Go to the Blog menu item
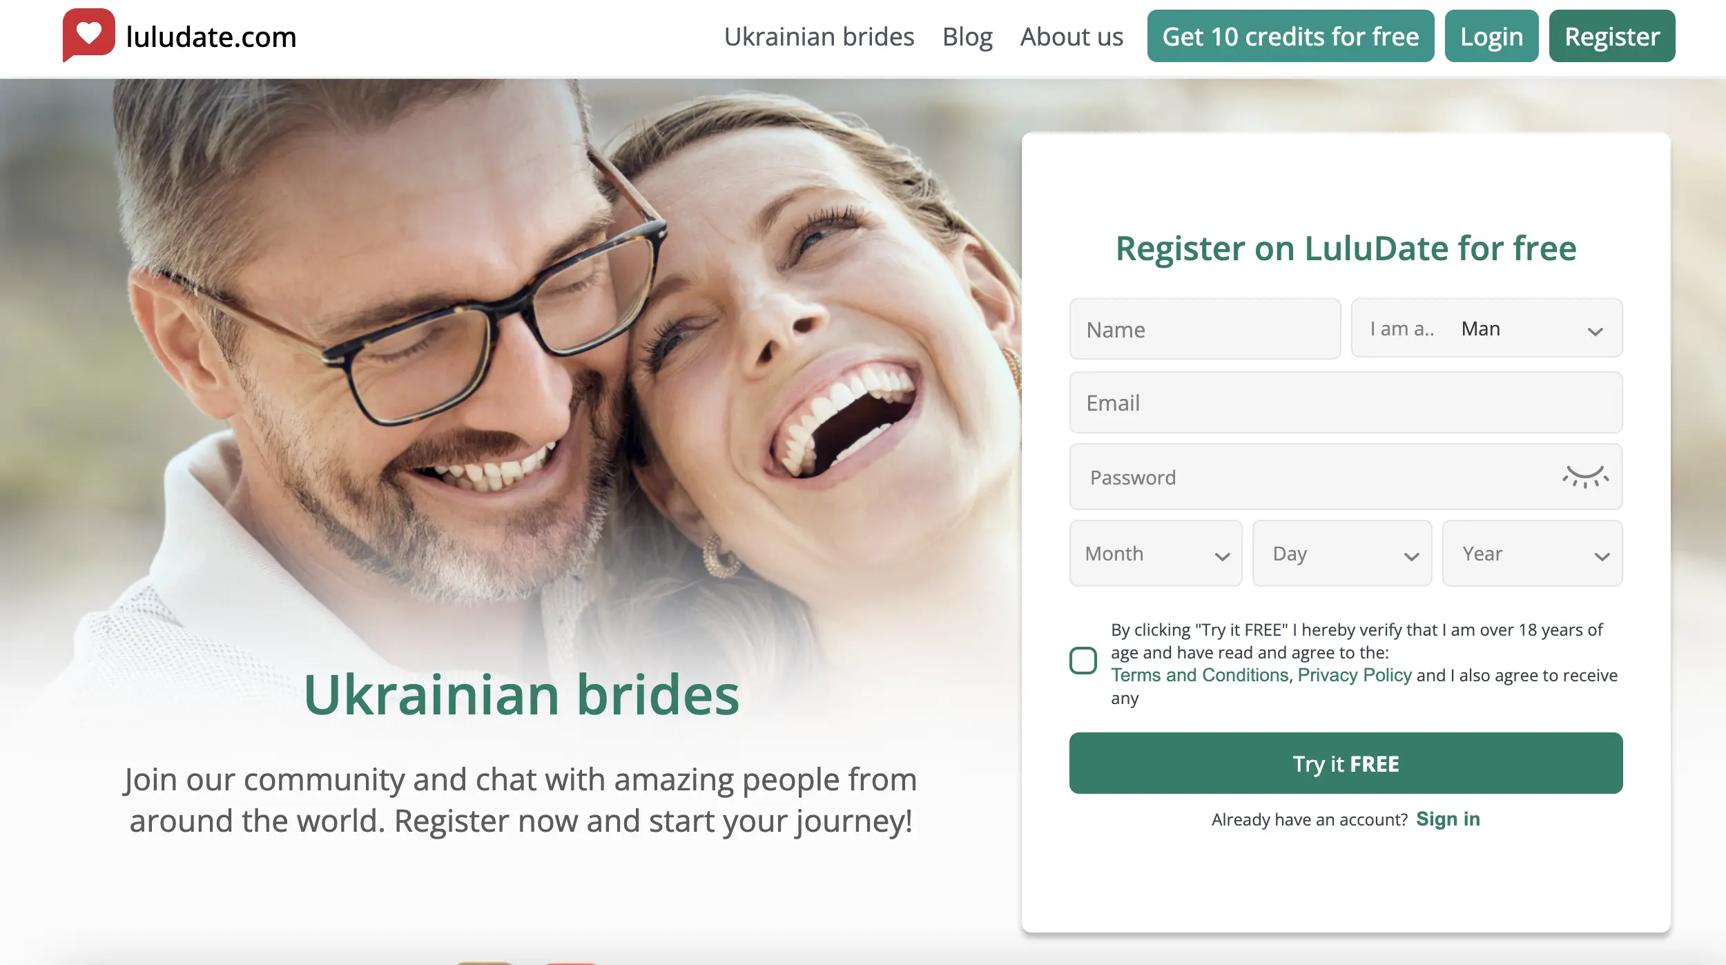 (967, 37)
